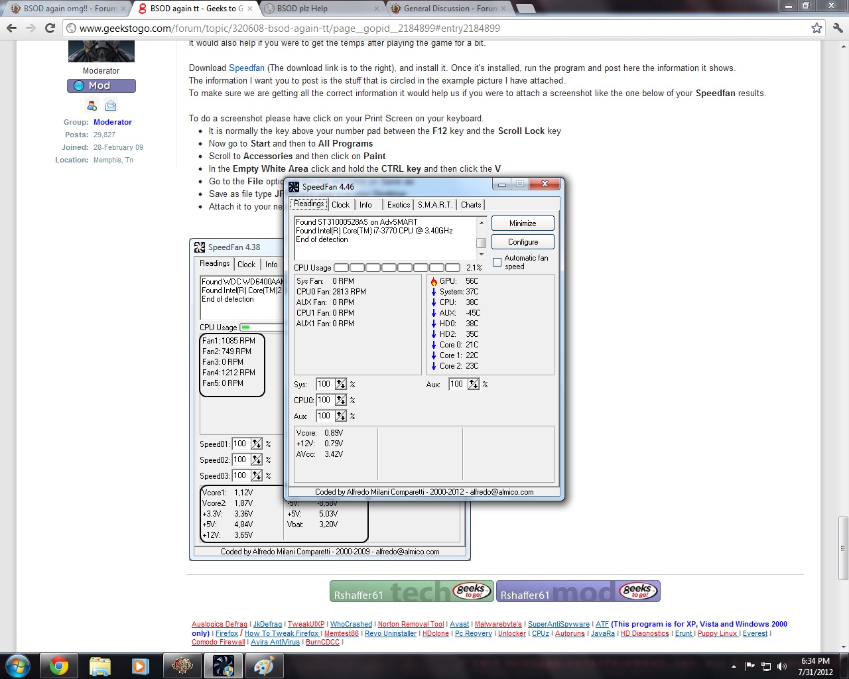Image resolution: width=849 pixels, height=679 pixels.
Task: Enable Automatic fan speed checkbox
Action: [x=497, y=262]
